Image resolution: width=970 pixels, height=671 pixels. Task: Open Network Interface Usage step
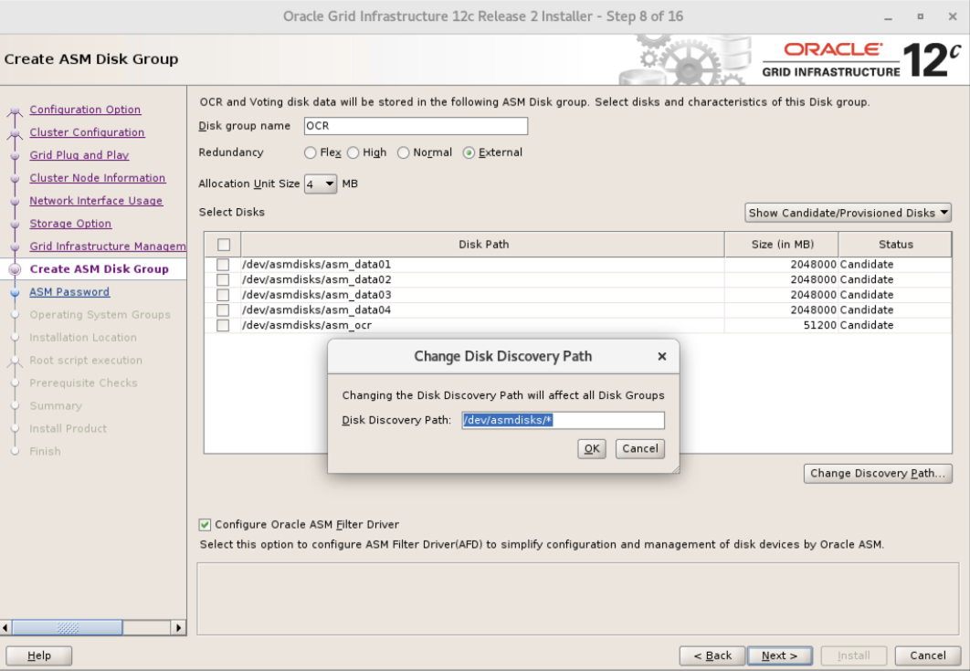[x=96, y=201]
